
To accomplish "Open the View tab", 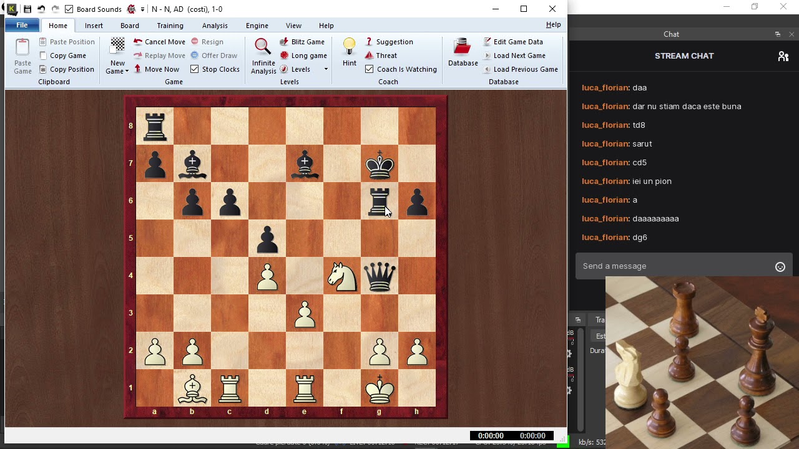I will 293,26.
